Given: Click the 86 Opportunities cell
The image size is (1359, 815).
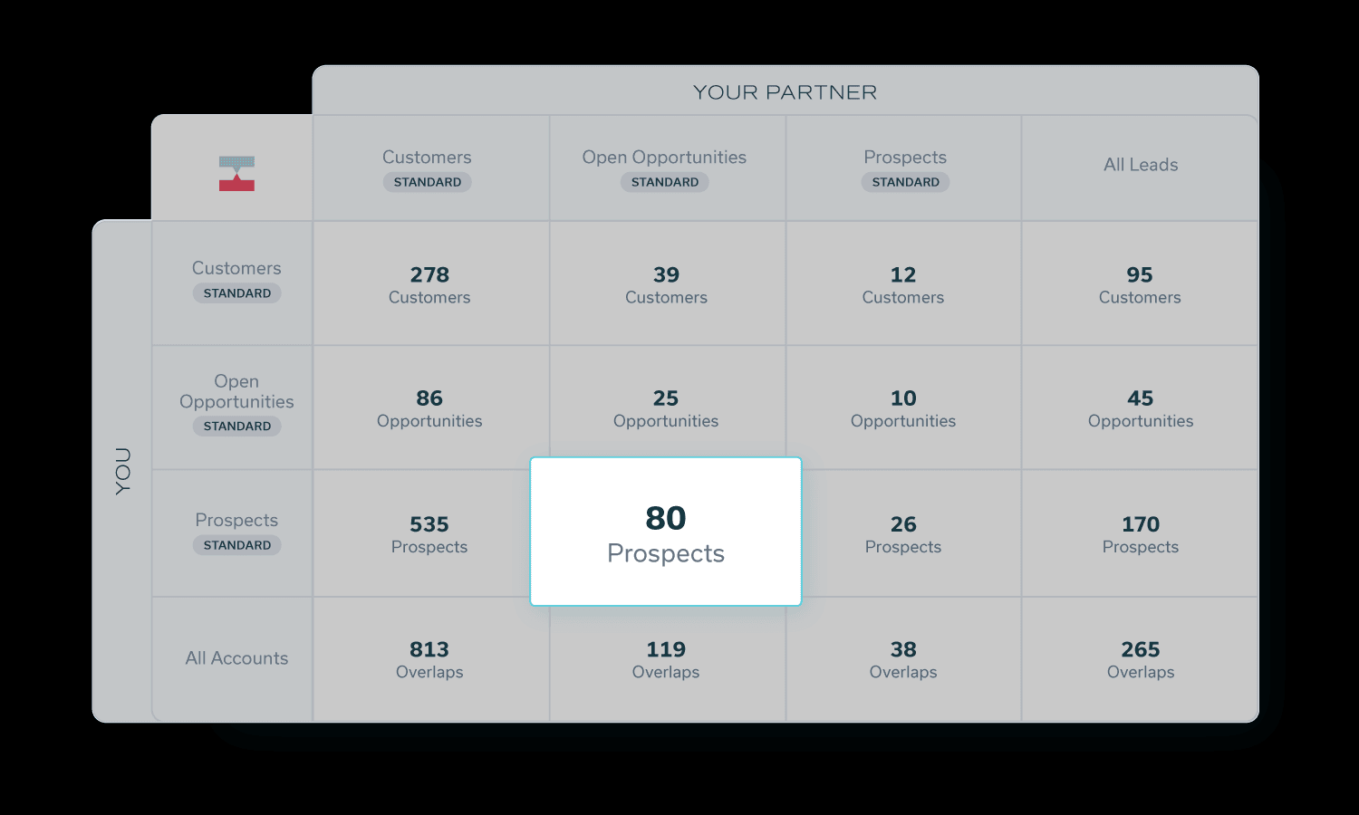Looking at the screenshot, I should click(429, 408).
